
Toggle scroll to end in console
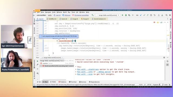pyautogui.click(x=168, y=65)
